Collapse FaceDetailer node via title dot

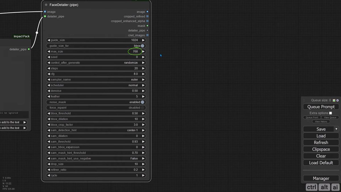click(46, 5)
